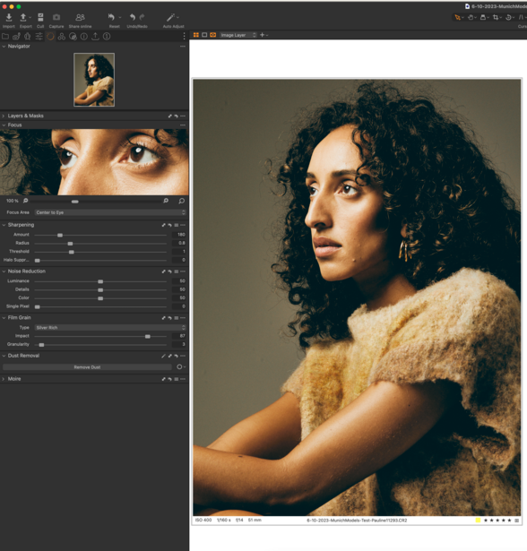Open the Film Grain Type 'Silver Rich' dropdown

click(x=110, y=328)
